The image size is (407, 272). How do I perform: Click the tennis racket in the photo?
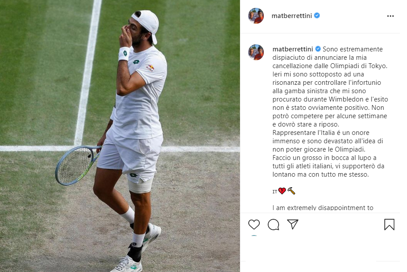pos(78,165)
